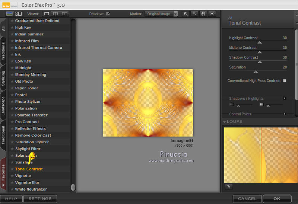Select the hand pan tool
298x204 pixels.
tap(203, 14)
